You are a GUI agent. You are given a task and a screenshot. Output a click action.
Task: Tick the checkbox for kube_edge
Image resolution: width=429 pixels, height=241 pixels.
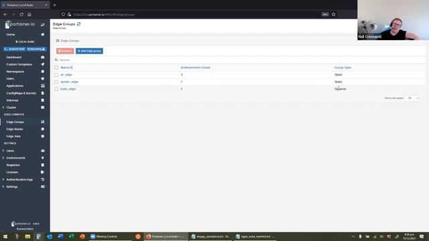pyautogui.click(x=56, y=89)
